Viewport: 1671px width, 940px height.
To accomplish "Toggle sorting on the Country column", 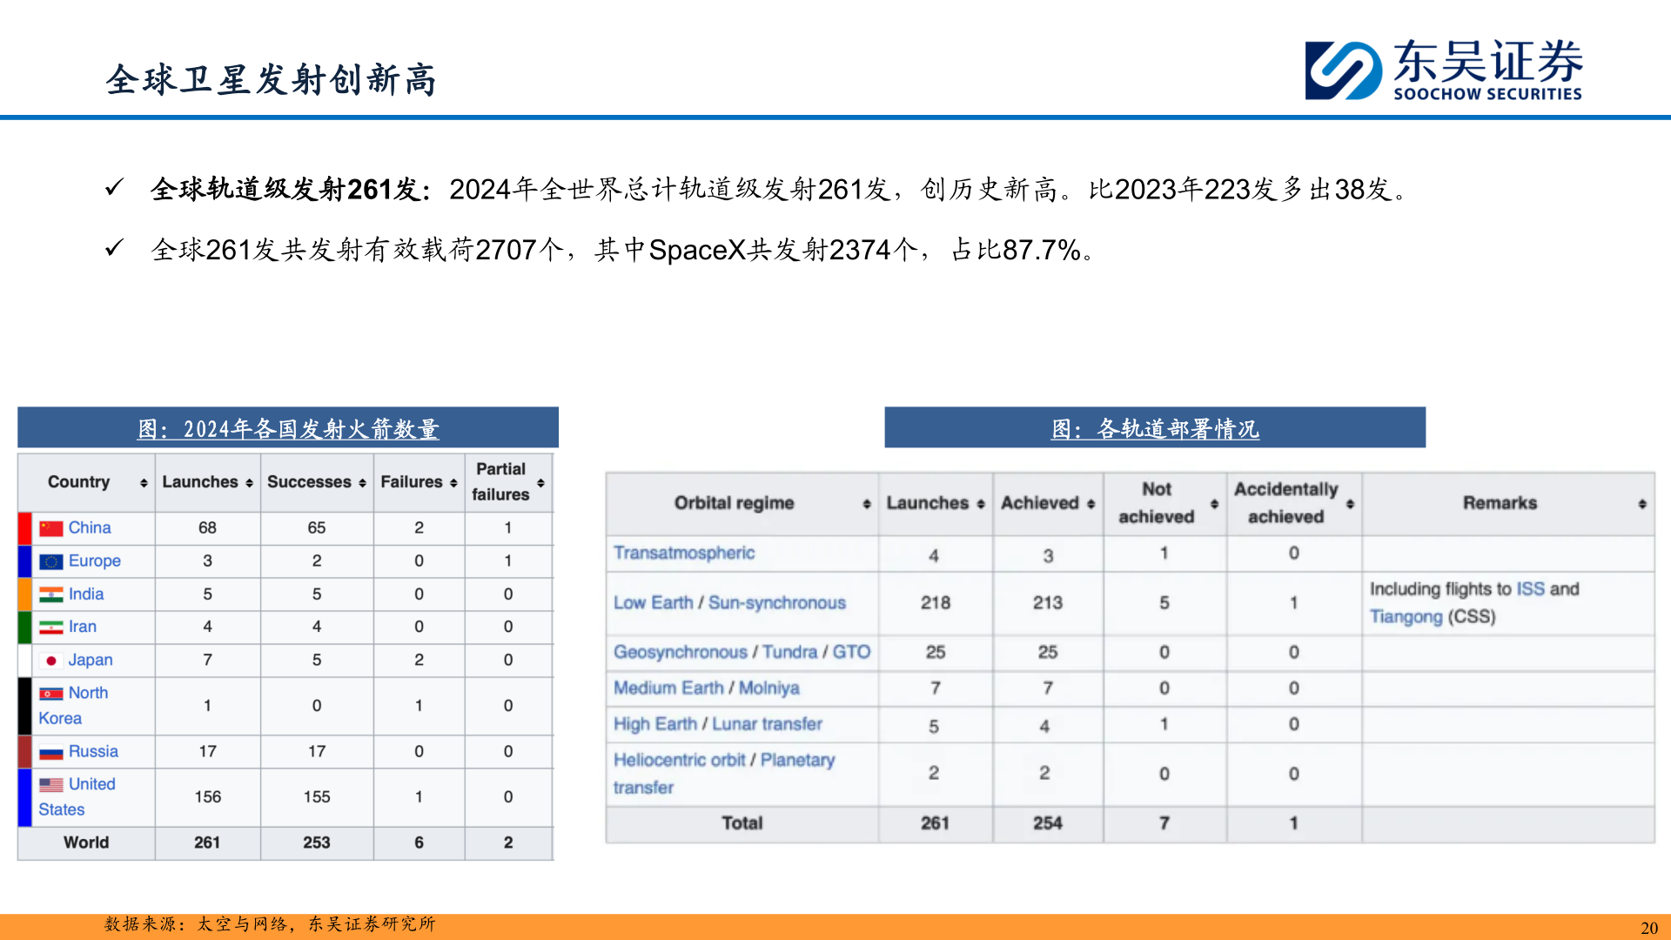I will coord(143,481).
